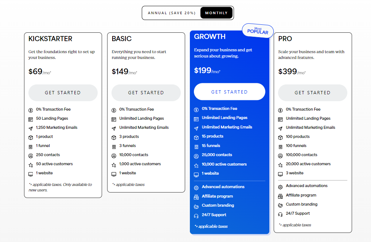Click the palette icon beside Pro's Custom branding
The height and width of the screenshot is (242, 371).
click(x=280, y=205)
